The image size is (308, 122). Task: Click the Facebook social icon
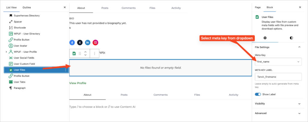click(72, 43)
